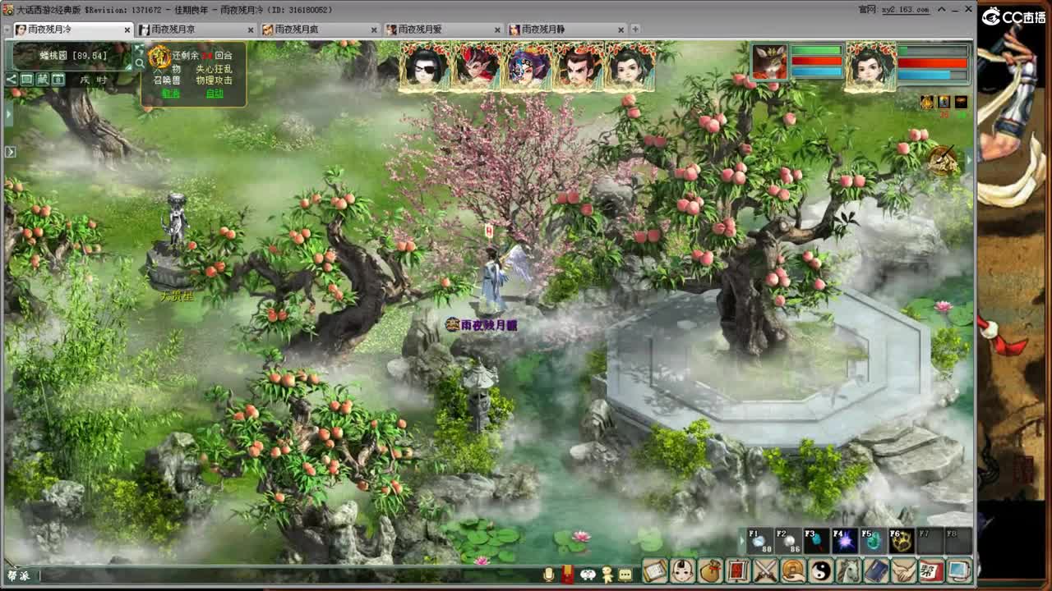
Task: Open the map search magnifier icon
Action: click(140, 63)
